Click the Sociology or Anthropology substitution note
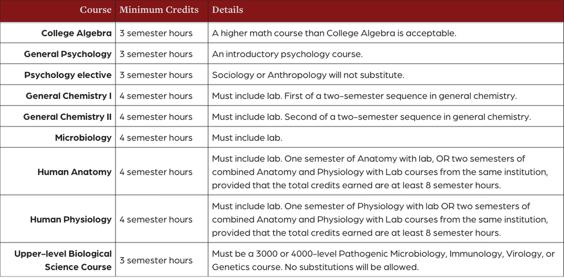 click(308, 75)
